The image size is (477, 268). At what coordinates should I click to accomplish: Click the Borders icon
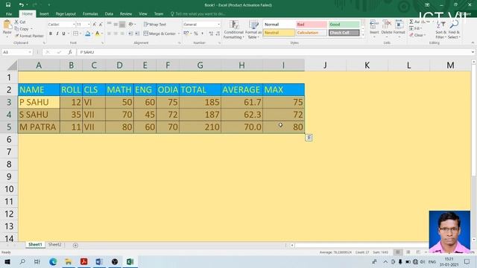click(75, 33)
